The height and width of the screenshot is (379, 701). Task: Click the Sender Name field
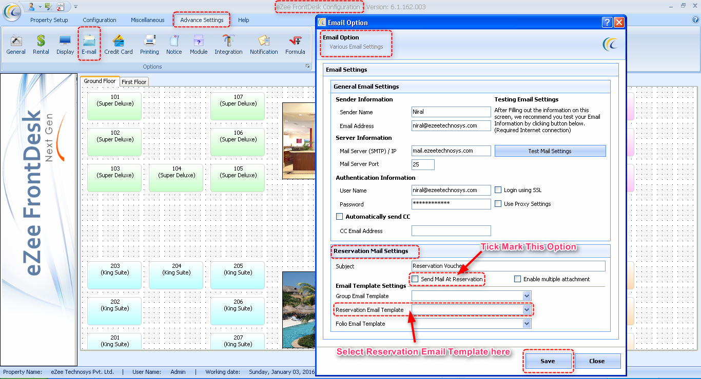click(x=452, y=112)
